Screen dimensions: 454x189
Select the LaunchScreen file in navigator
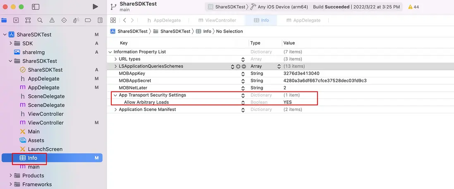45,149
